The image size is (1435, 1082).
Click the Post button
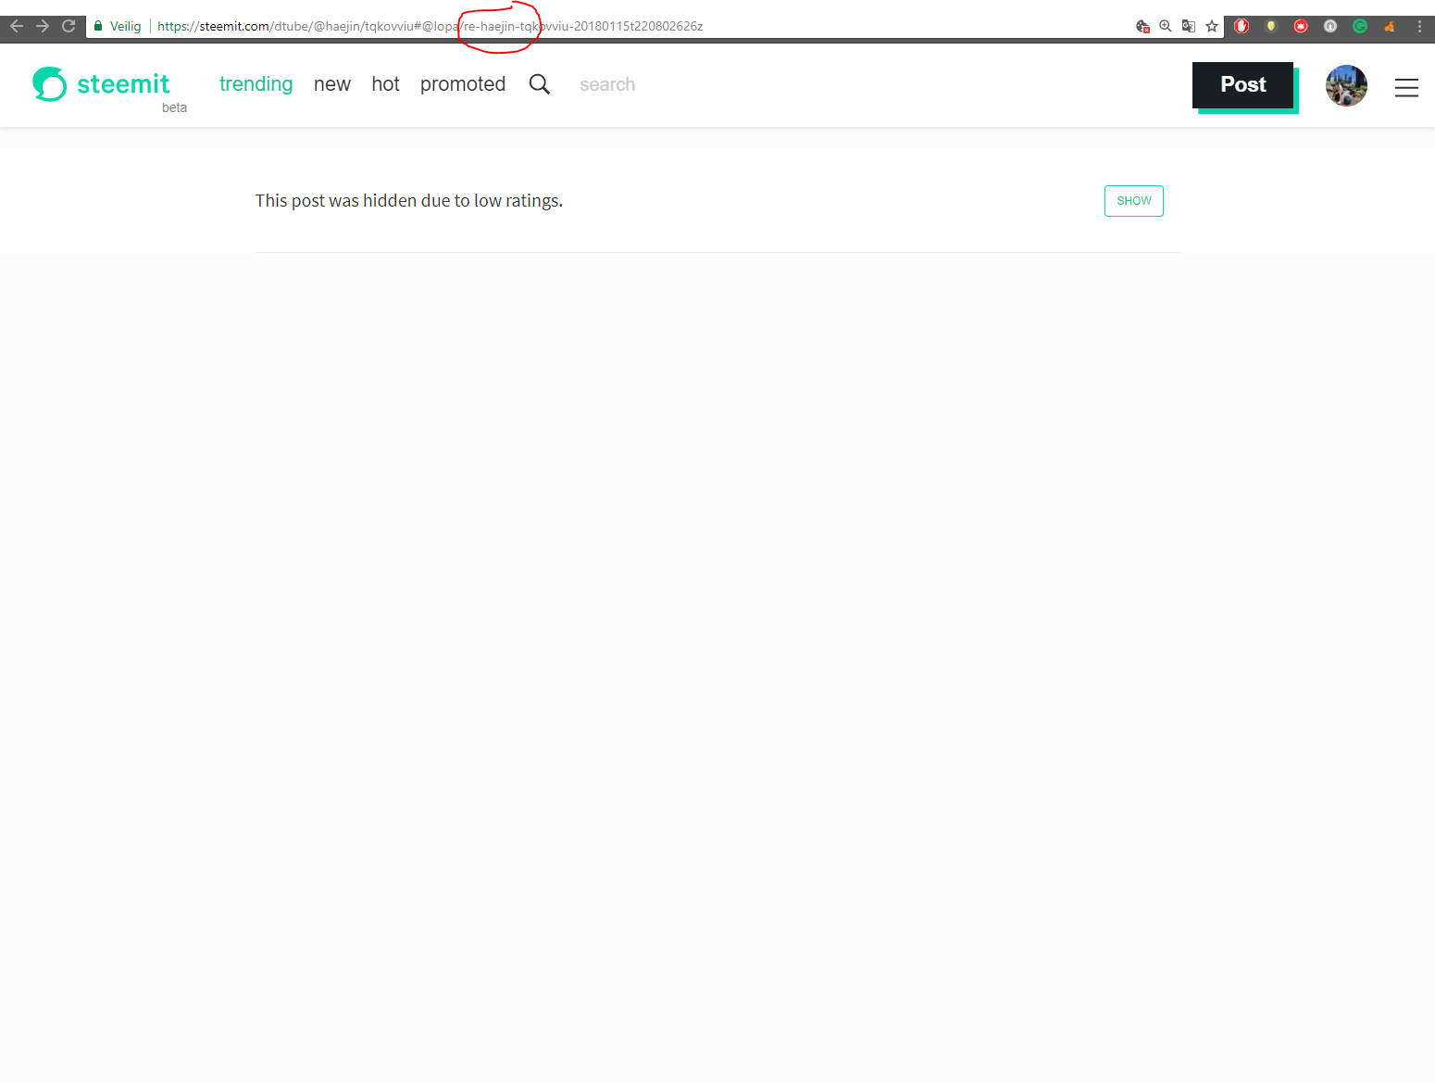pos(1243,85)
